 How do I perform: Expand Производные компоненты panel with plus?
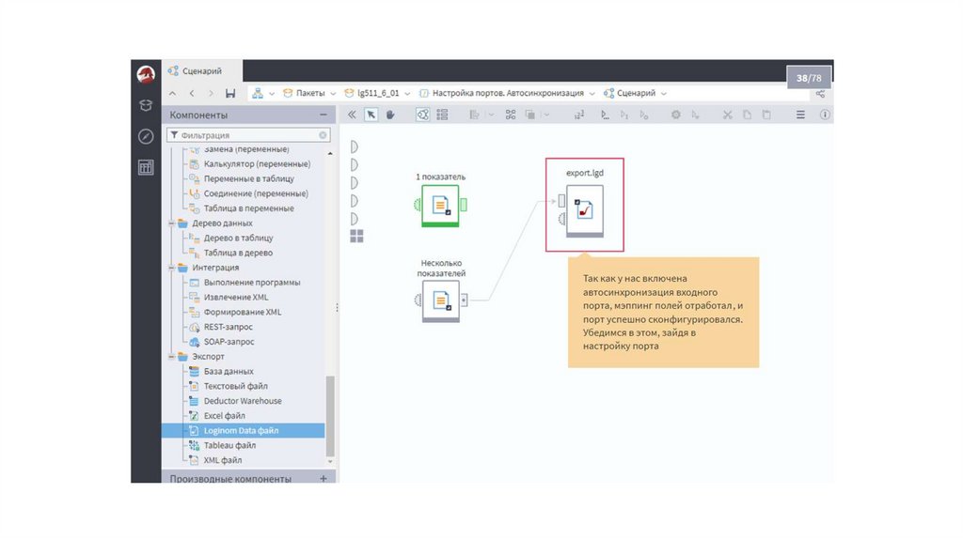[x=324, y=479]
